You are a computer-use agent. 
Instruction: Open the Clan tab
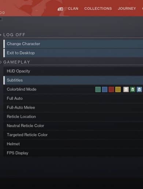73,8
